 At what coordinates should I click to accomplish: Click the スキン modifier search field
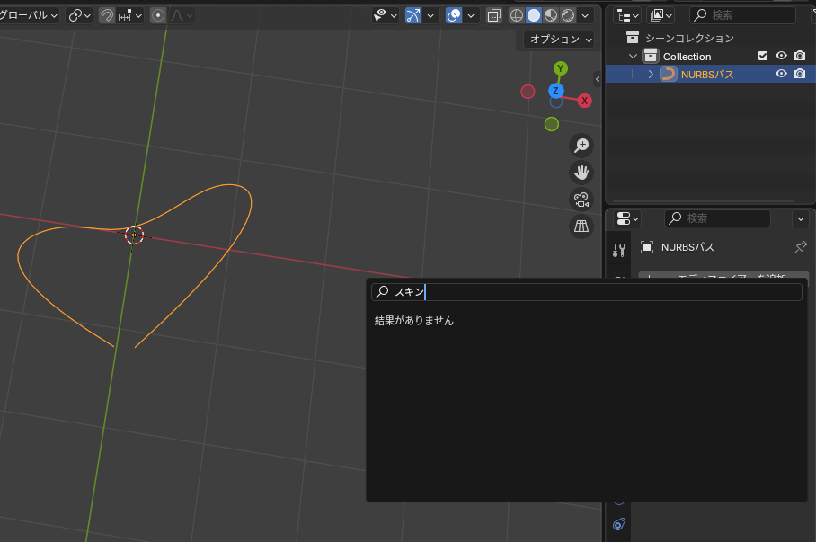point(593,292)
